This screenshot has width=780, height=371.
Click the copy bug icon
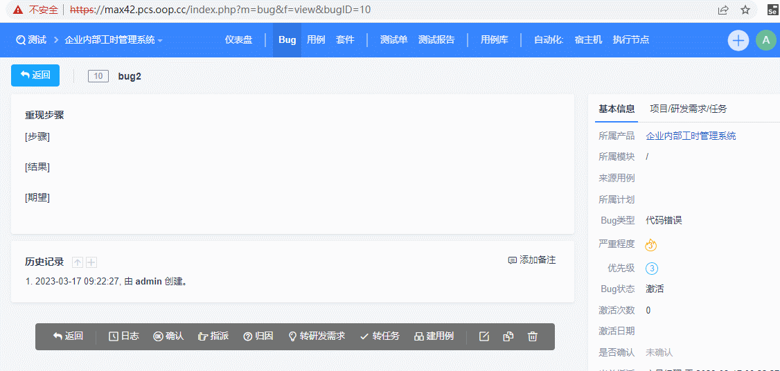(x=508, y=336)
